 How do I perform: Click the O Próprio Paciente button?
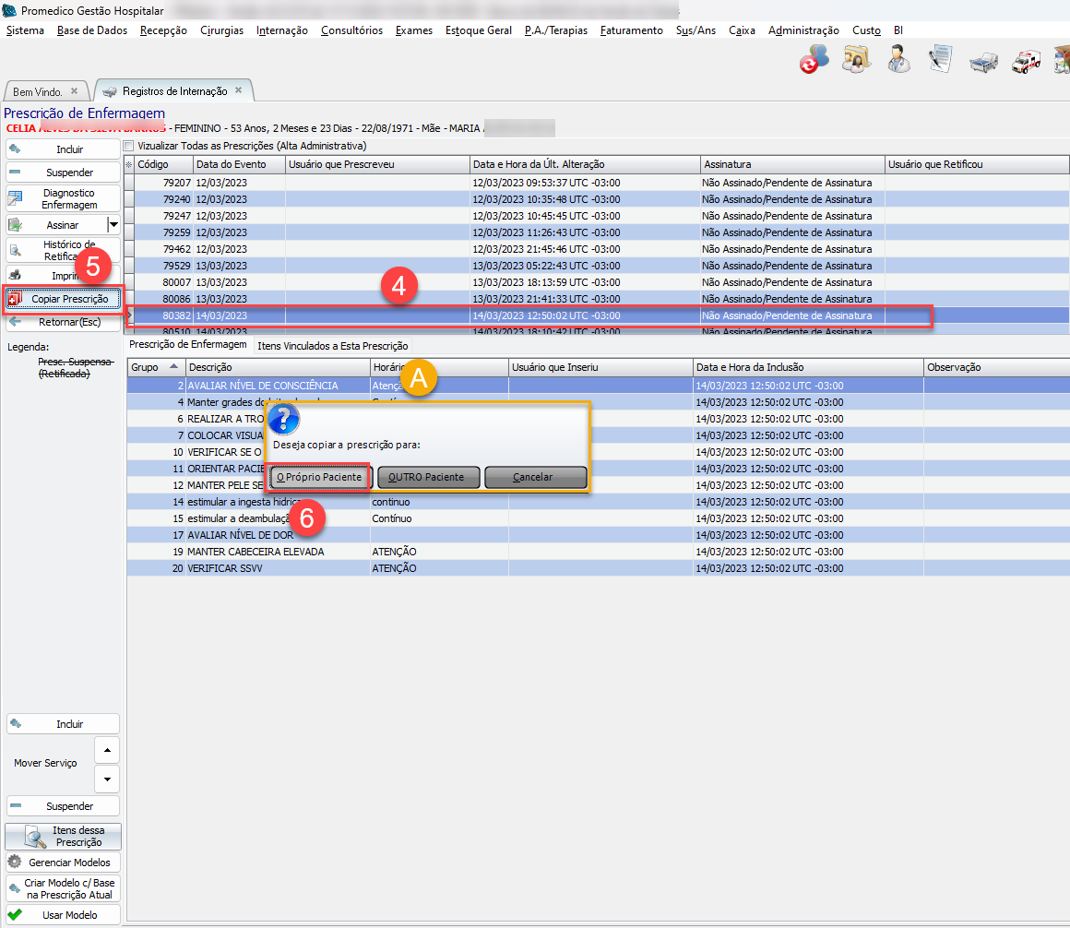click(x=319, y=477)
